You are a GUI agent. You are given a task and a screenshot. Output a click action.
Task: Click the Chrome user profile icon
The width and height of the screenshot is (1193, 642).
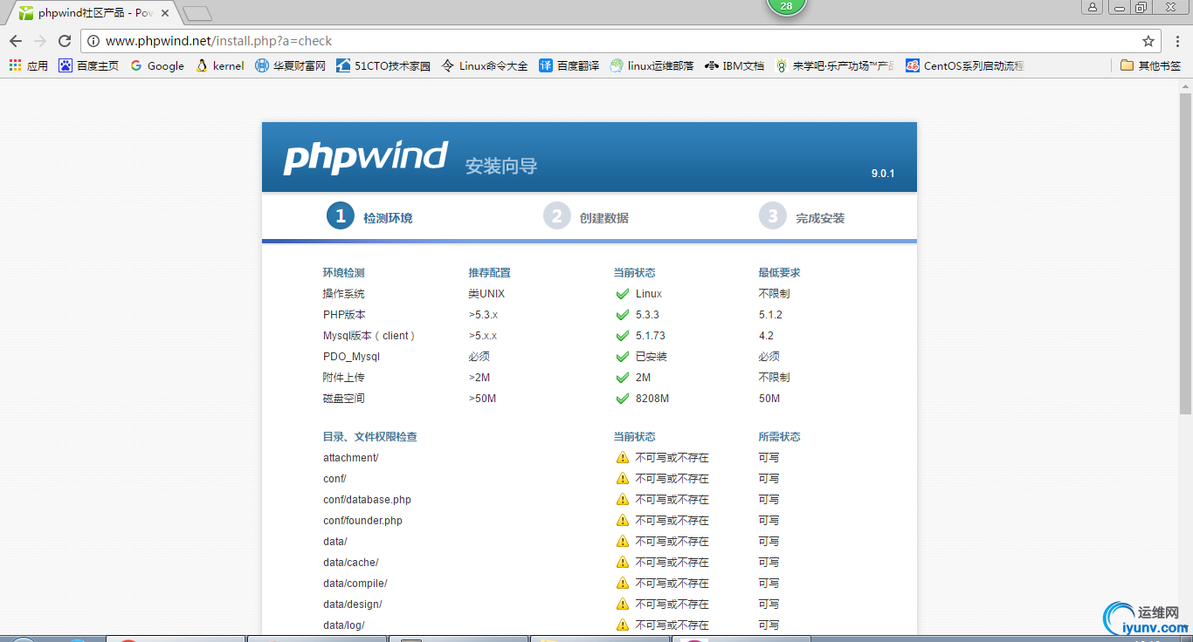coord(1093,7)
